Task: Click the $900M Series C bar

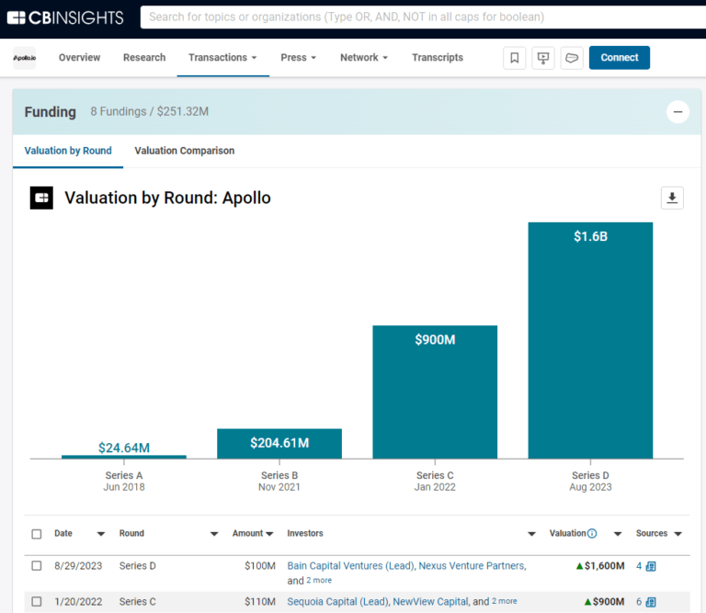Action: [x=435, y=392]
